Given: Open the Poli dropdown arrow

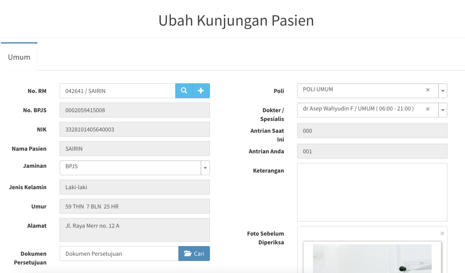Looking at the screenshot, I should pyautogui.click(x=443, y=91).
